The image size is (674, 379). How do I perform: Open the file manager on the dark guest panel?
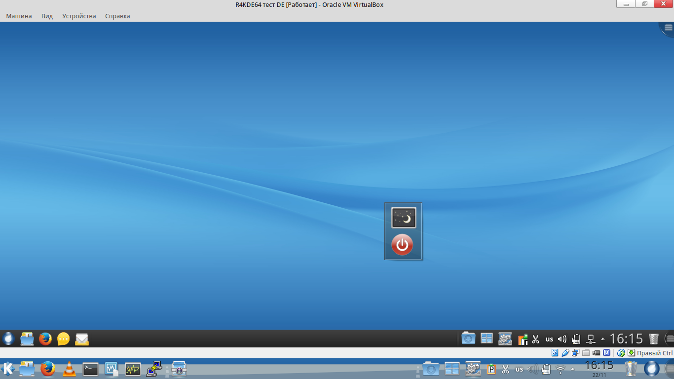tap(27, 339)
